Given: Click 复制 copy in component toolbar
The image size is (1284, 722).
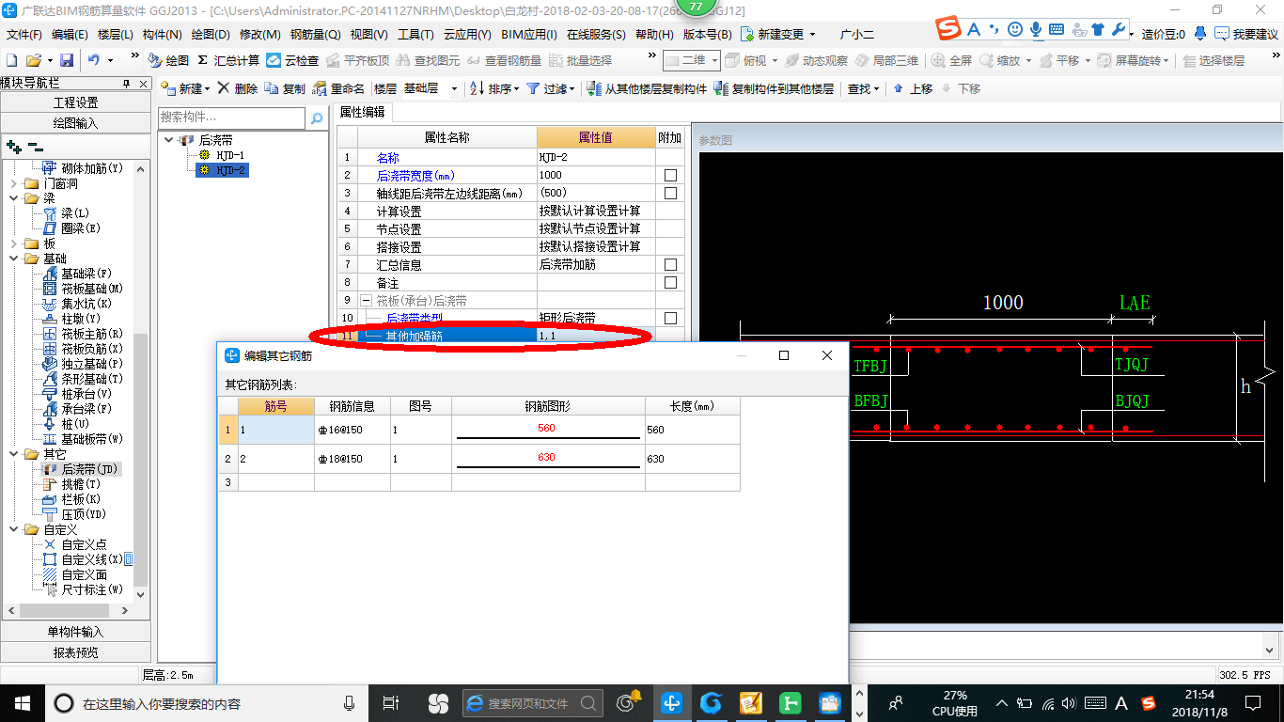Looking at the screenshot, I should pyautogui.click(x=285, y=88).
